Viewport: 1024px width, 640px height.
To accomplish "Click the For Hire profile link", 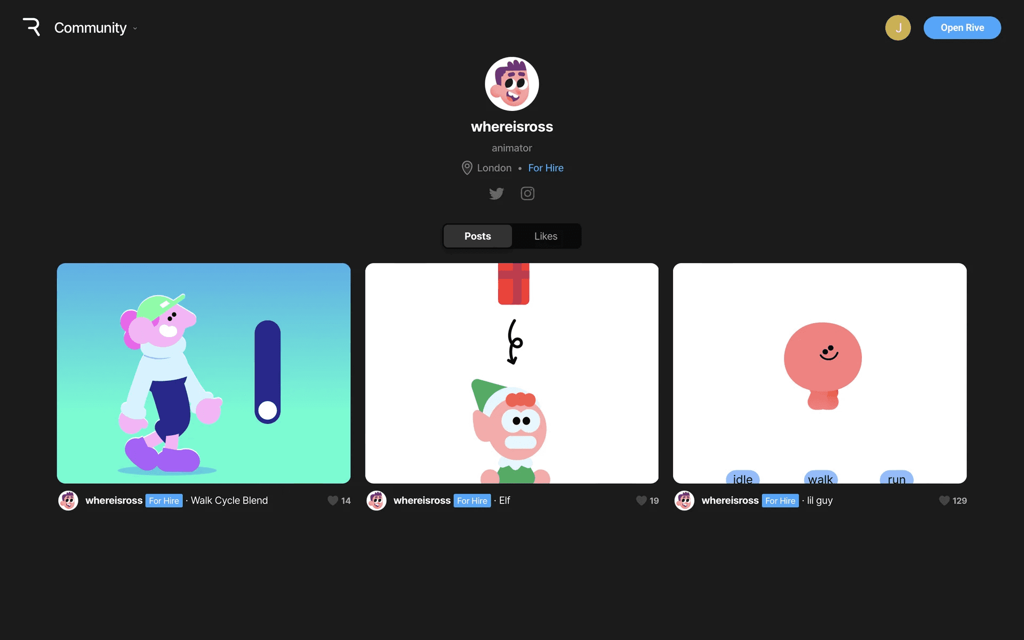I will pyautogui.click(x=546, y=168).
